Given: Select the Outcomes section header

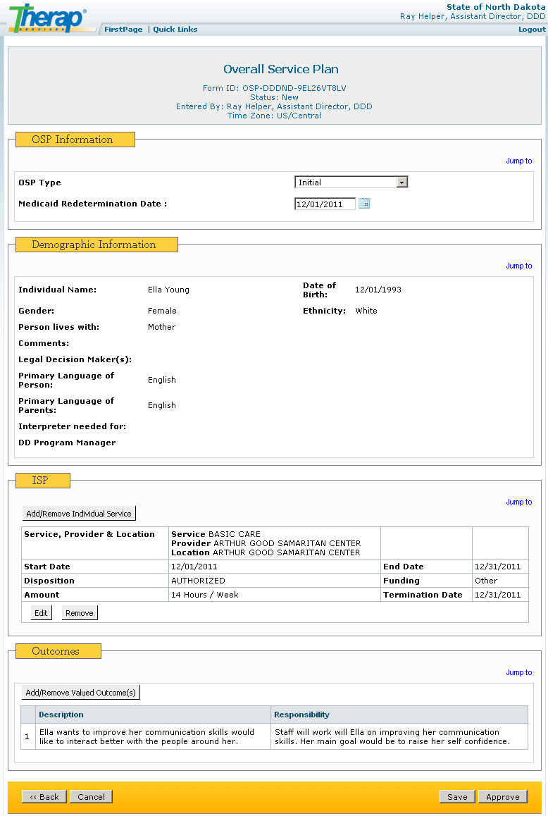Looking at the screenshot, I should click(58, 651).
